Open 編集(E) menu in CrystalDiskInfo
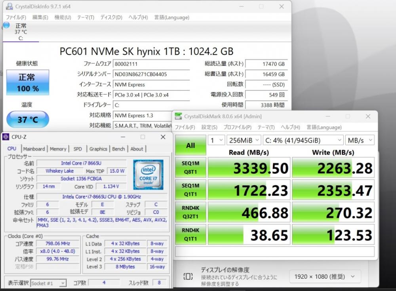Screen dimensions: 396x291 [40, 17]
